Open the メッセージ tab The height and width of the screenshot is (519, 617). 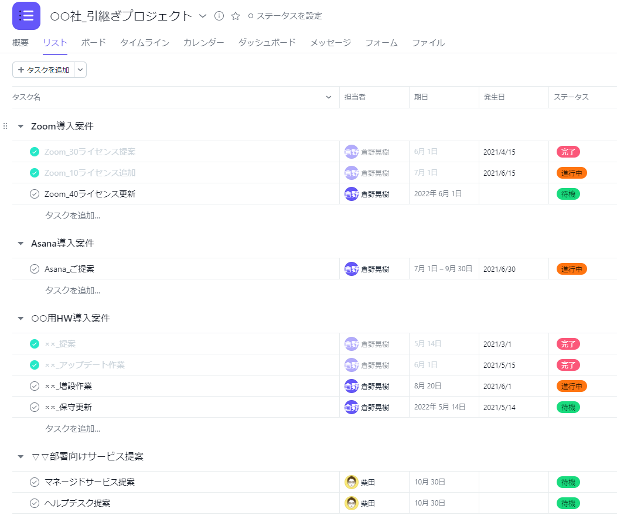point(330,43)
